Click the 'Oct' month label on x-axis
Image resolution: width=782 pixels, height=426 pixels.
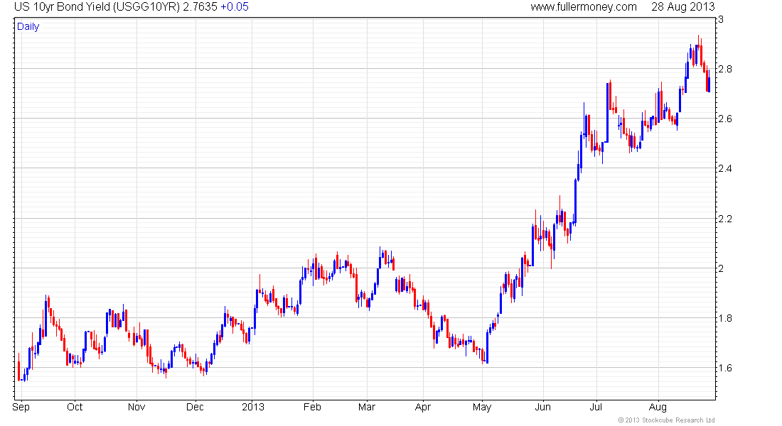(x=75, y=407)
